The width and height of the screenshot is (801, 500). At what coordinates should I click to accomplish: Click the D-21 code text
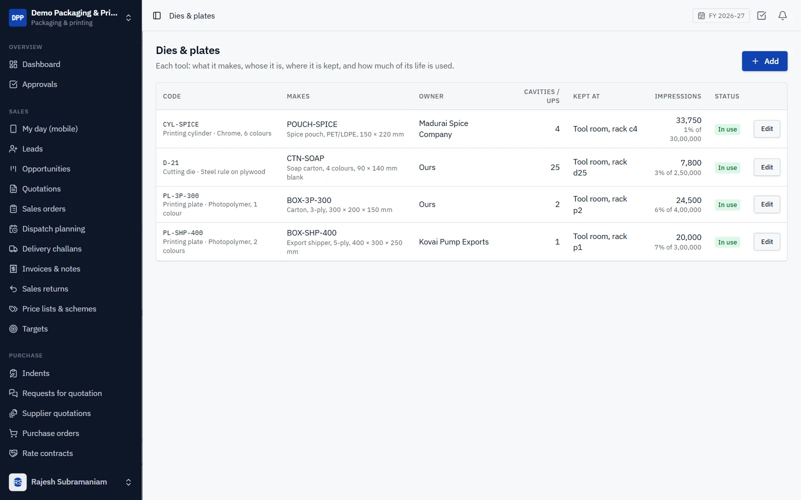[x=171, y=163]
